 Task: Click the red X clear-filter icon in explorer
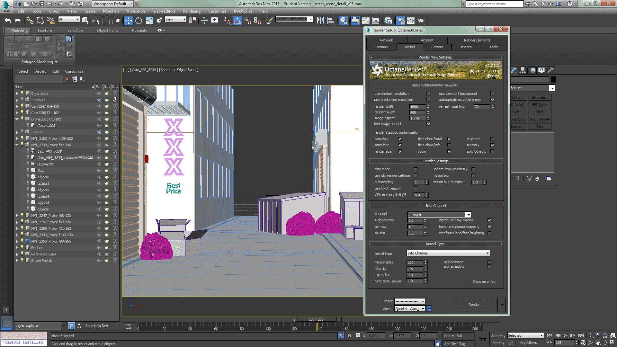(67, 79)
